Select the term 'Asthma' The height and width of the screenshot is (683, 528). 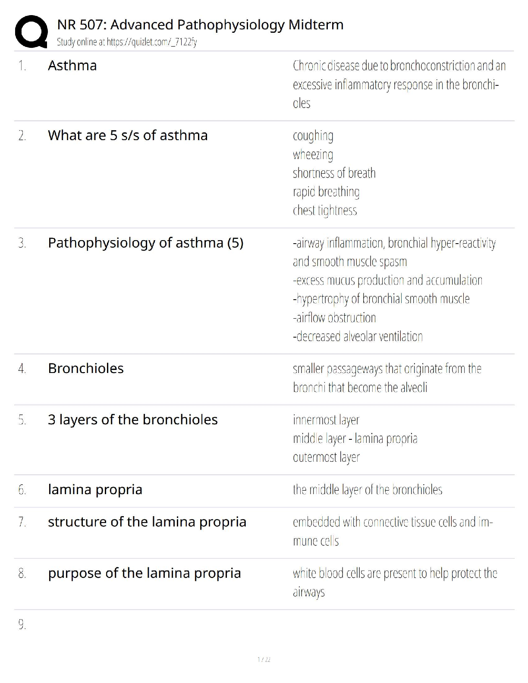pyautogui.click(x=72, y=66)
